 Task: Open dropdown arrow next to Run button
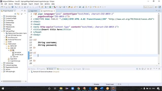52,7
